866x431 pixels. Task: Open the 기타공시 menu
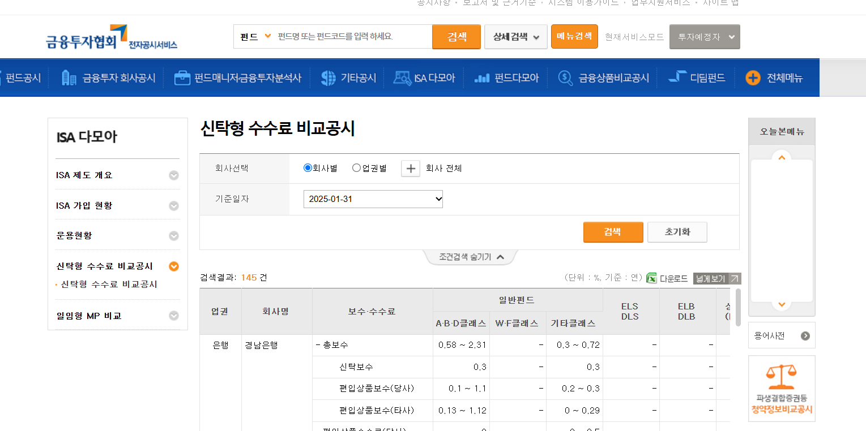(359, 78)
